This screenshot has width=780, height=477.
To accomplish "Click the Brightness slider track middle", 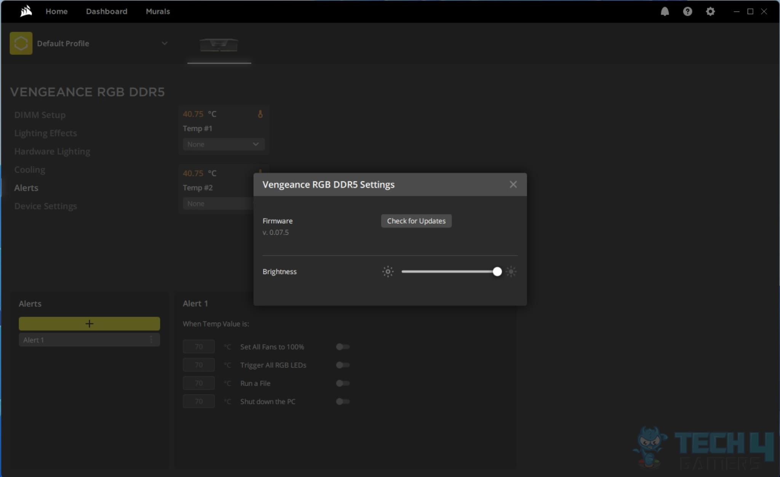I will click(449, 272).
